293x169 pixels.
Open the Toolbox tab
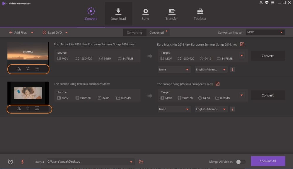click(x=200, y=14)
